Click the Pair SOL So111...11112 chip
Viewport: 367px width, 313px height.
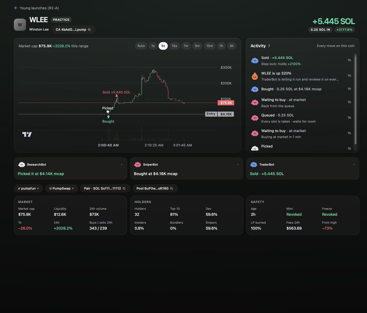(x=105, y=189)
